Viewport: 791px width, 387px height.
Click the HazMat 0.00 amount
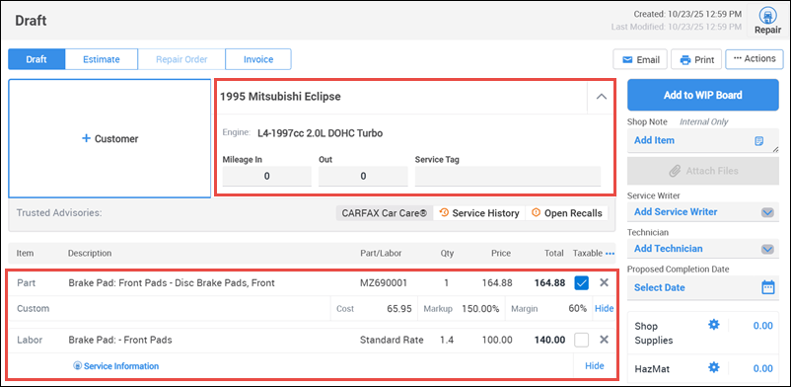762,369
